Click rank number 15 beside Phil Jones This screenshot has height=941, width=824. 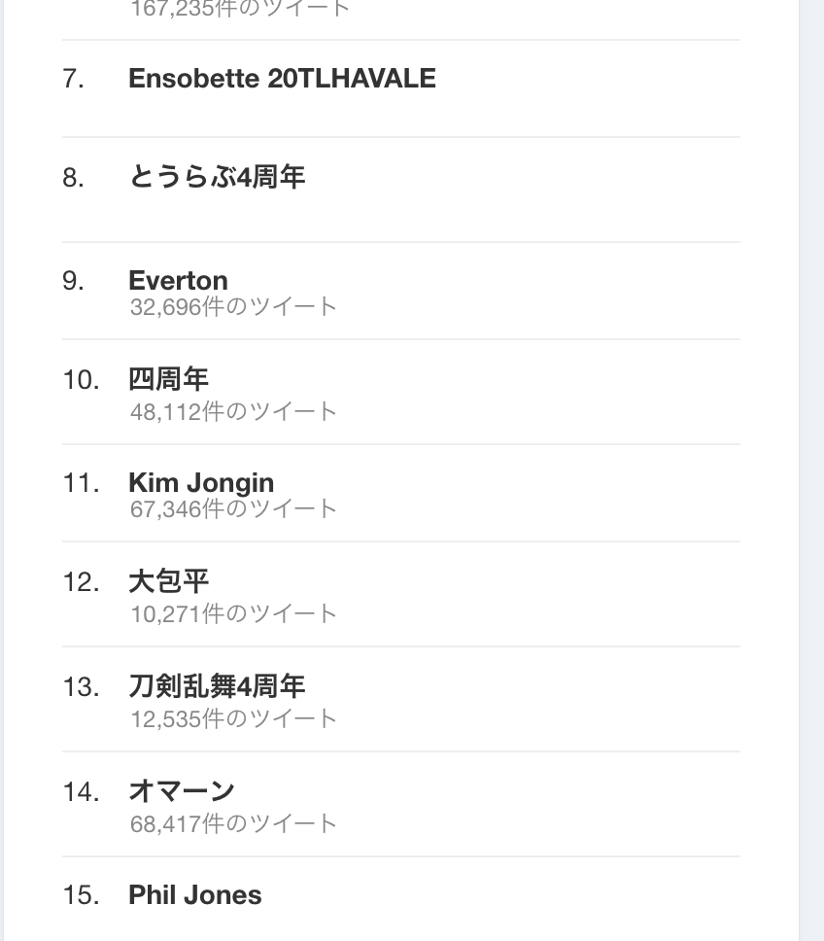coord(81,895)
